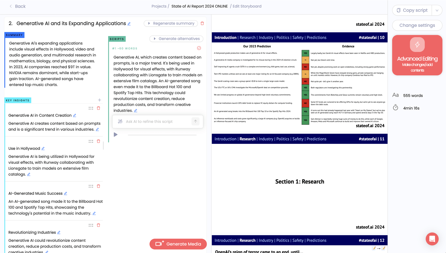Open the Advanced Editing panel

[417, 55]
